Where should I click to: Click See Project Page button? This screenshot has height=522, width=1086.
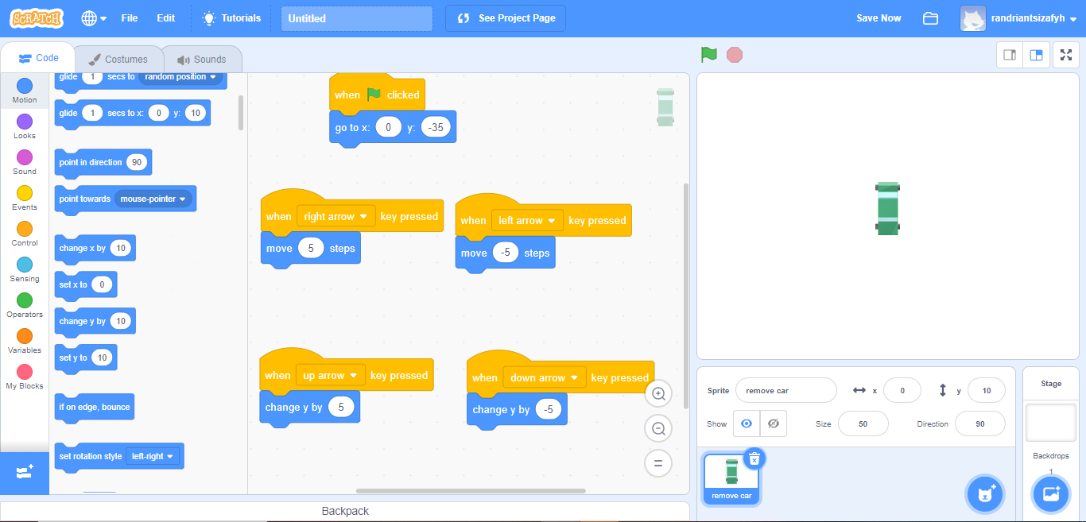tap(506, 18)
